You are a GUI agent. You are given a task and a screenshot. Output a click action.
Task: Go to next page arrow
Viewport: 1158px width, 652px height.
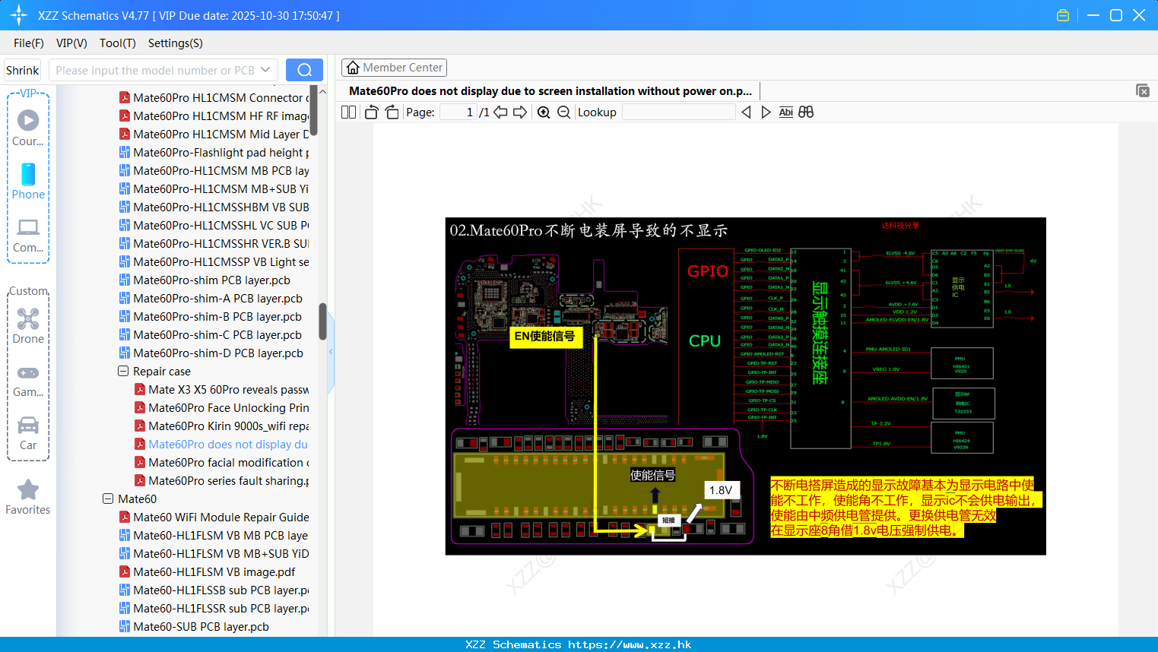click(520, 112)
